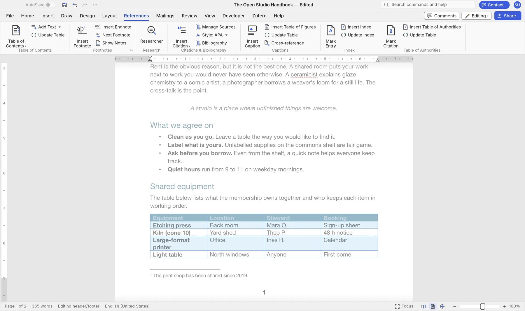Open Manage Sources
Image resolution: width=525 pixels, height=311 pixels.
pyautogui.click(x=216, y=27)
